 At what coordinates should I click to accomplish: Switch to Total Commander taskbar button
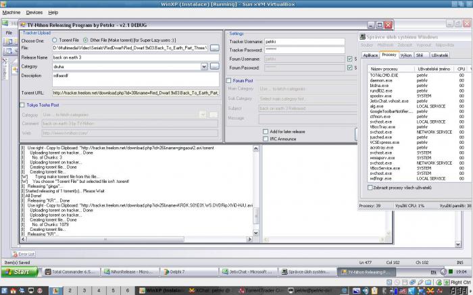click(71, 272)
